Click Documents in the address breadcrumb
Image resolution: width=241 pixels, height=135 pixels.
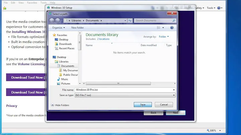coord(92,21)
